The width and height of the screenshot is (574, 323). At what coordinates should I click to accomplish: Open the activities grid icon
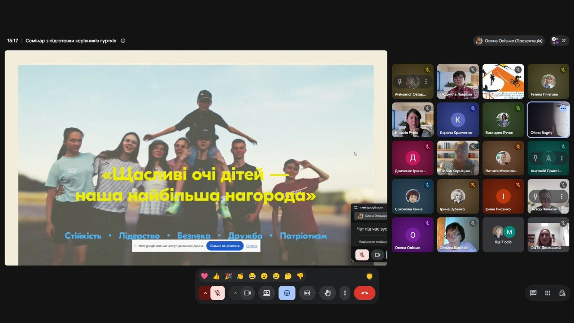(548, 293)
